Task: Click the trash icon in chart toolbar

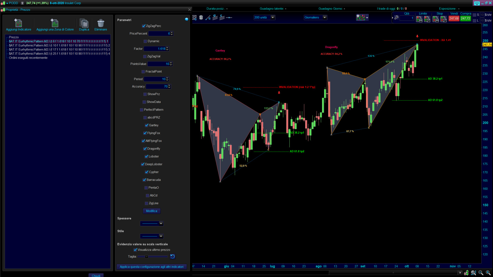Action: 201,17
